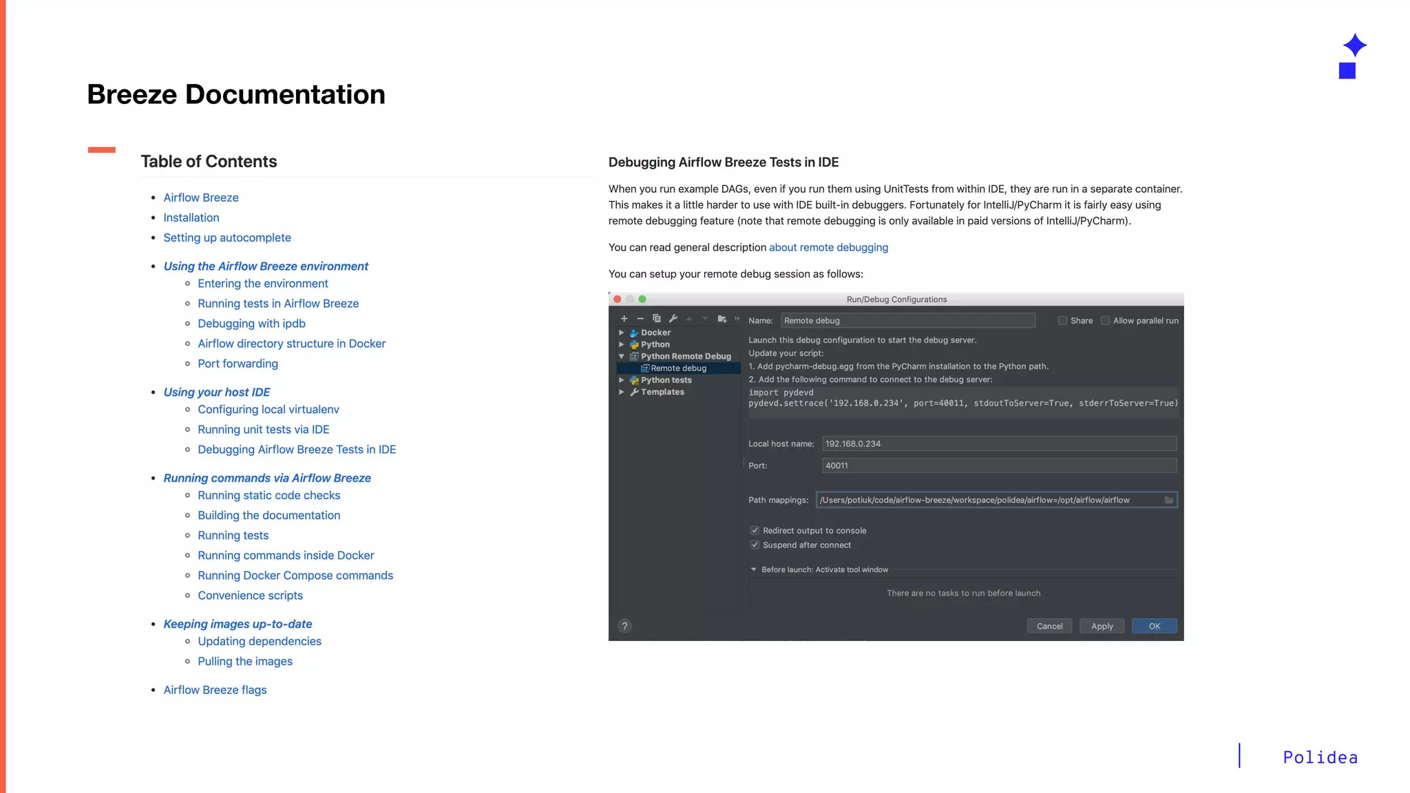This screenshot has height=793, width=1410.
Task: Open the Running tests contents link
Action: (233, 536)
